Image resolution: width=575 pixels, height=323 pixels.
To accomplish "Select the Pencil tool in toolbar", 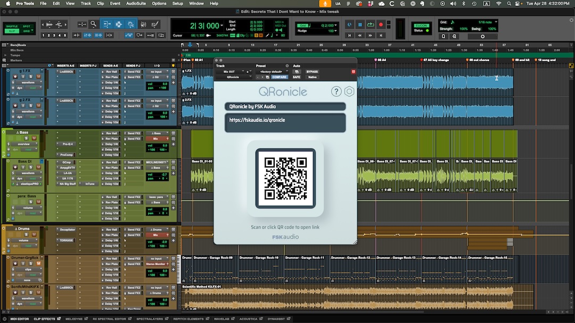I will [155, 24].
